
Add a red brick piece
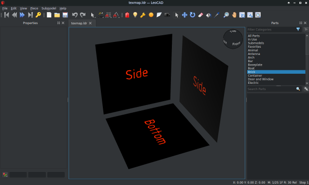127,15
